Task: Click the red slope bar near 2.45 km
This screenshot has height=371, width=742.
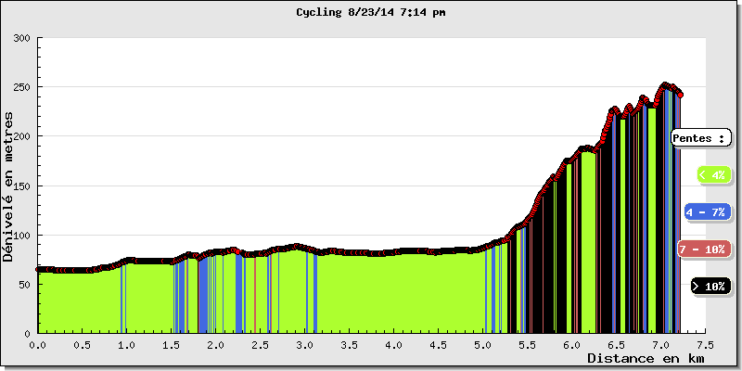Action: [255, 295]
